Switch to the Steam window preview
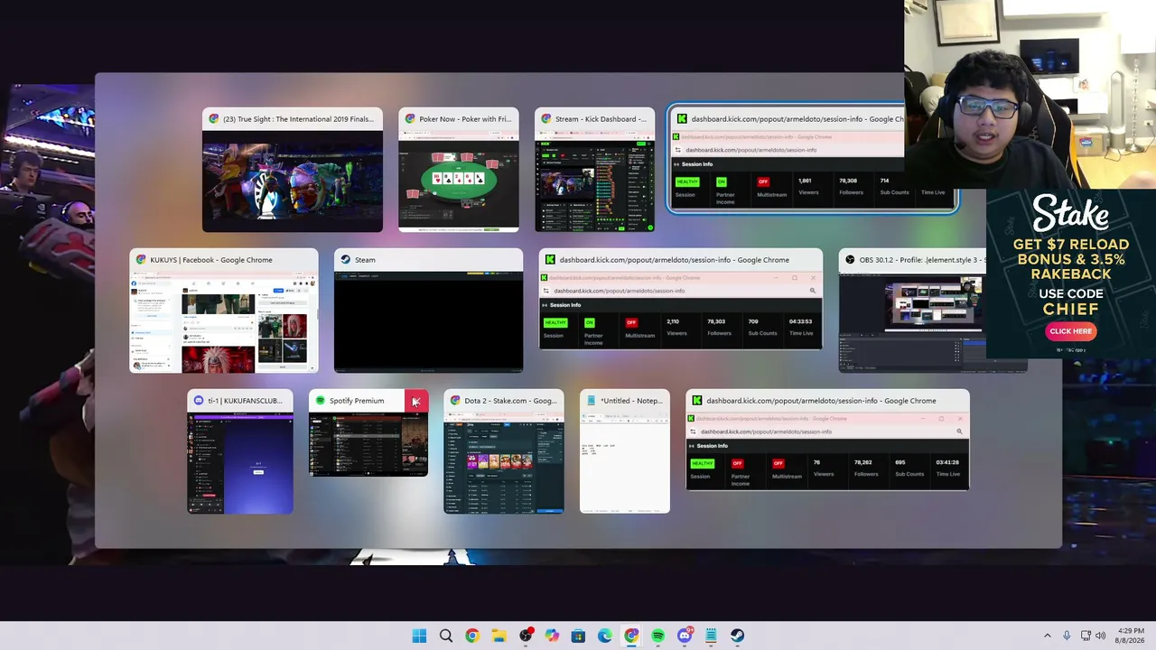This screenshot has width=1156, height=650. (428, 311)
